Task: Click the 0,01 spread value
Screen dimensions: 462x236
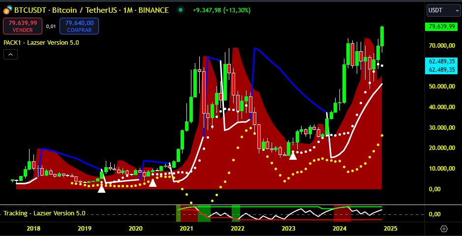Action: point(51,26)
